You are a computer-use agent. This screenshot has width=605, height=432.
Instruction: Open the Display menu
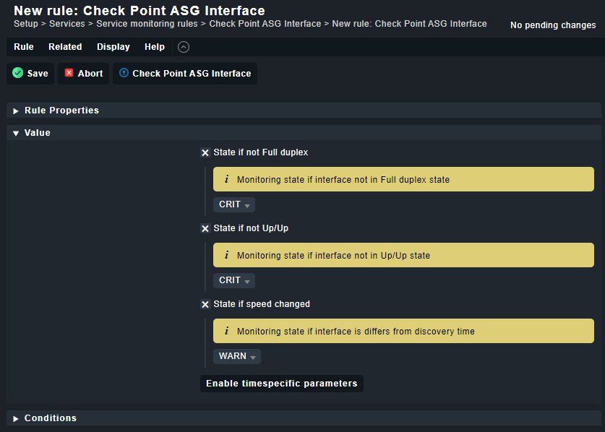(x=113, y=47)
